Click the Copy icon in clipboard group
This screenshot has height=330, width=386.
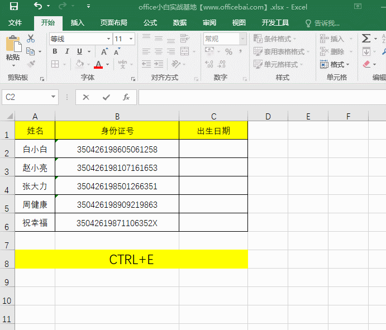(x=31, y=51)
